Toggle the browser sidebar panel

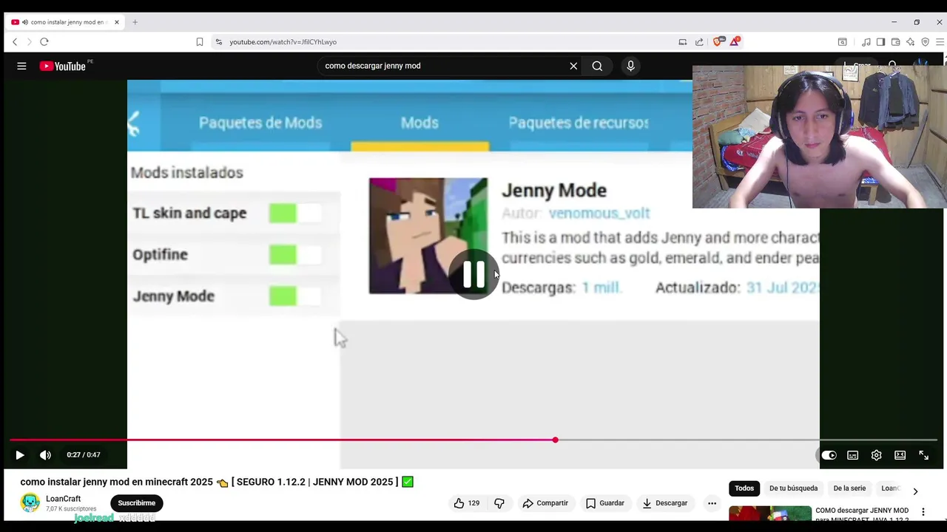(x=880, y=42)
